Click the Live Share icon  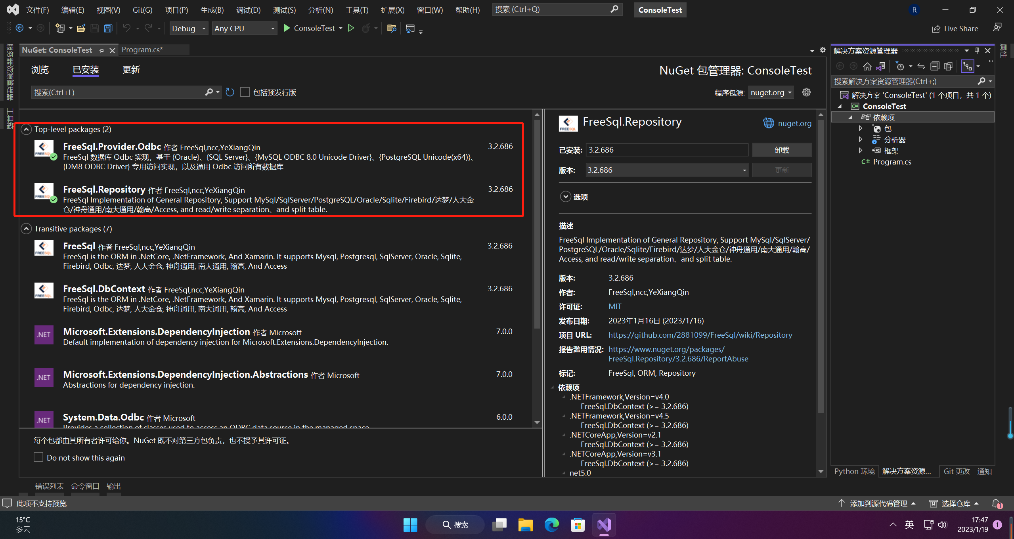coord(936,29)
